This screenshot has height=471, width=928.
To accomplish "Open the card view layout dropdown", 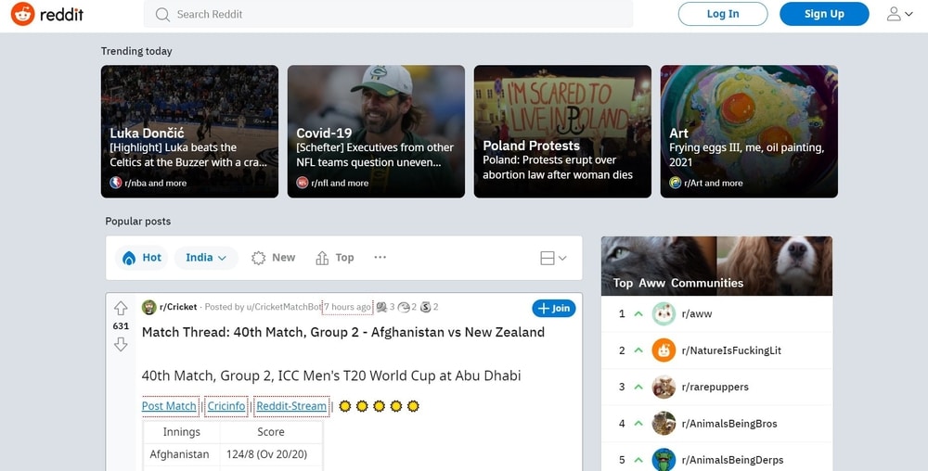I will [553, 259].
